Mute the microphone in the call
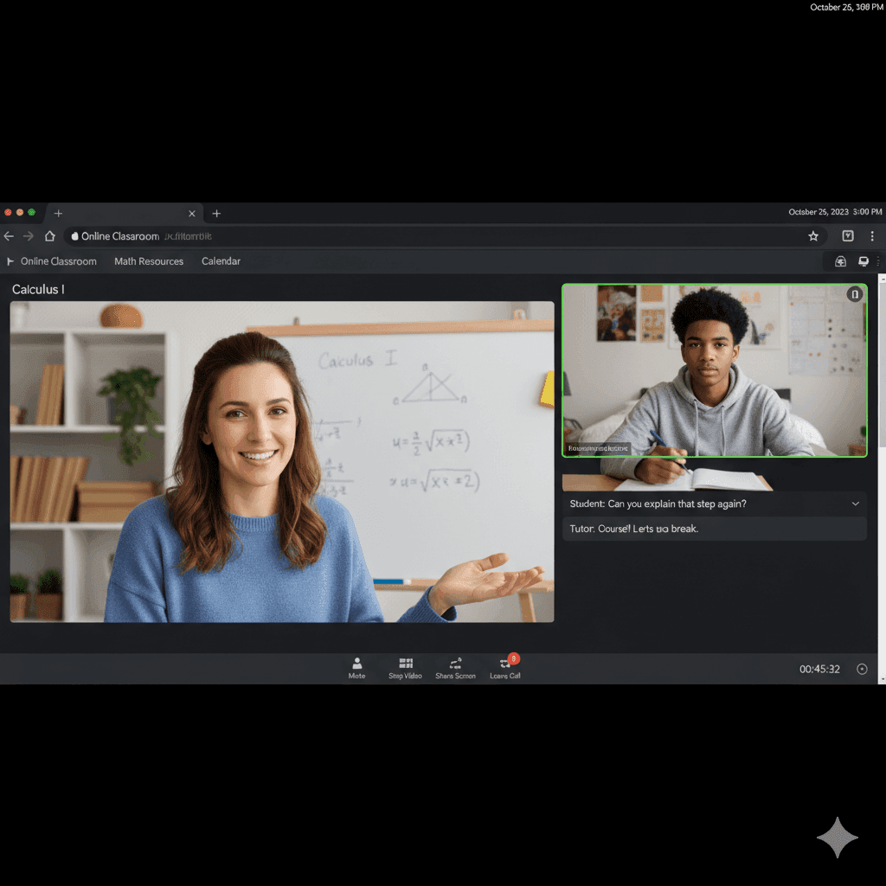This screenshot has height=886, width=886. click(x=356, y=667)
